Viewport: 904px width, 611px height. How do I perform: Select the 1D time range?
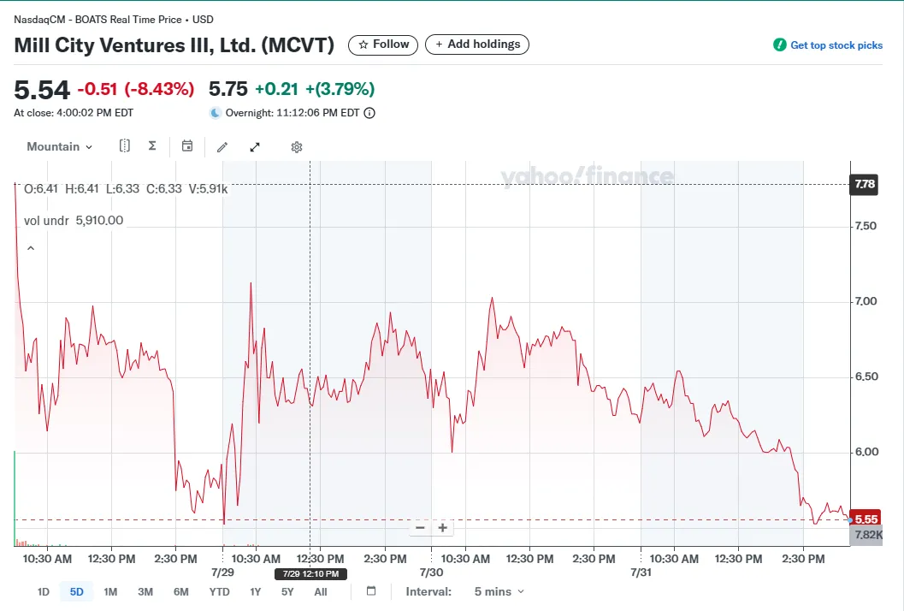pyautogui.click(x=43, y=591)
